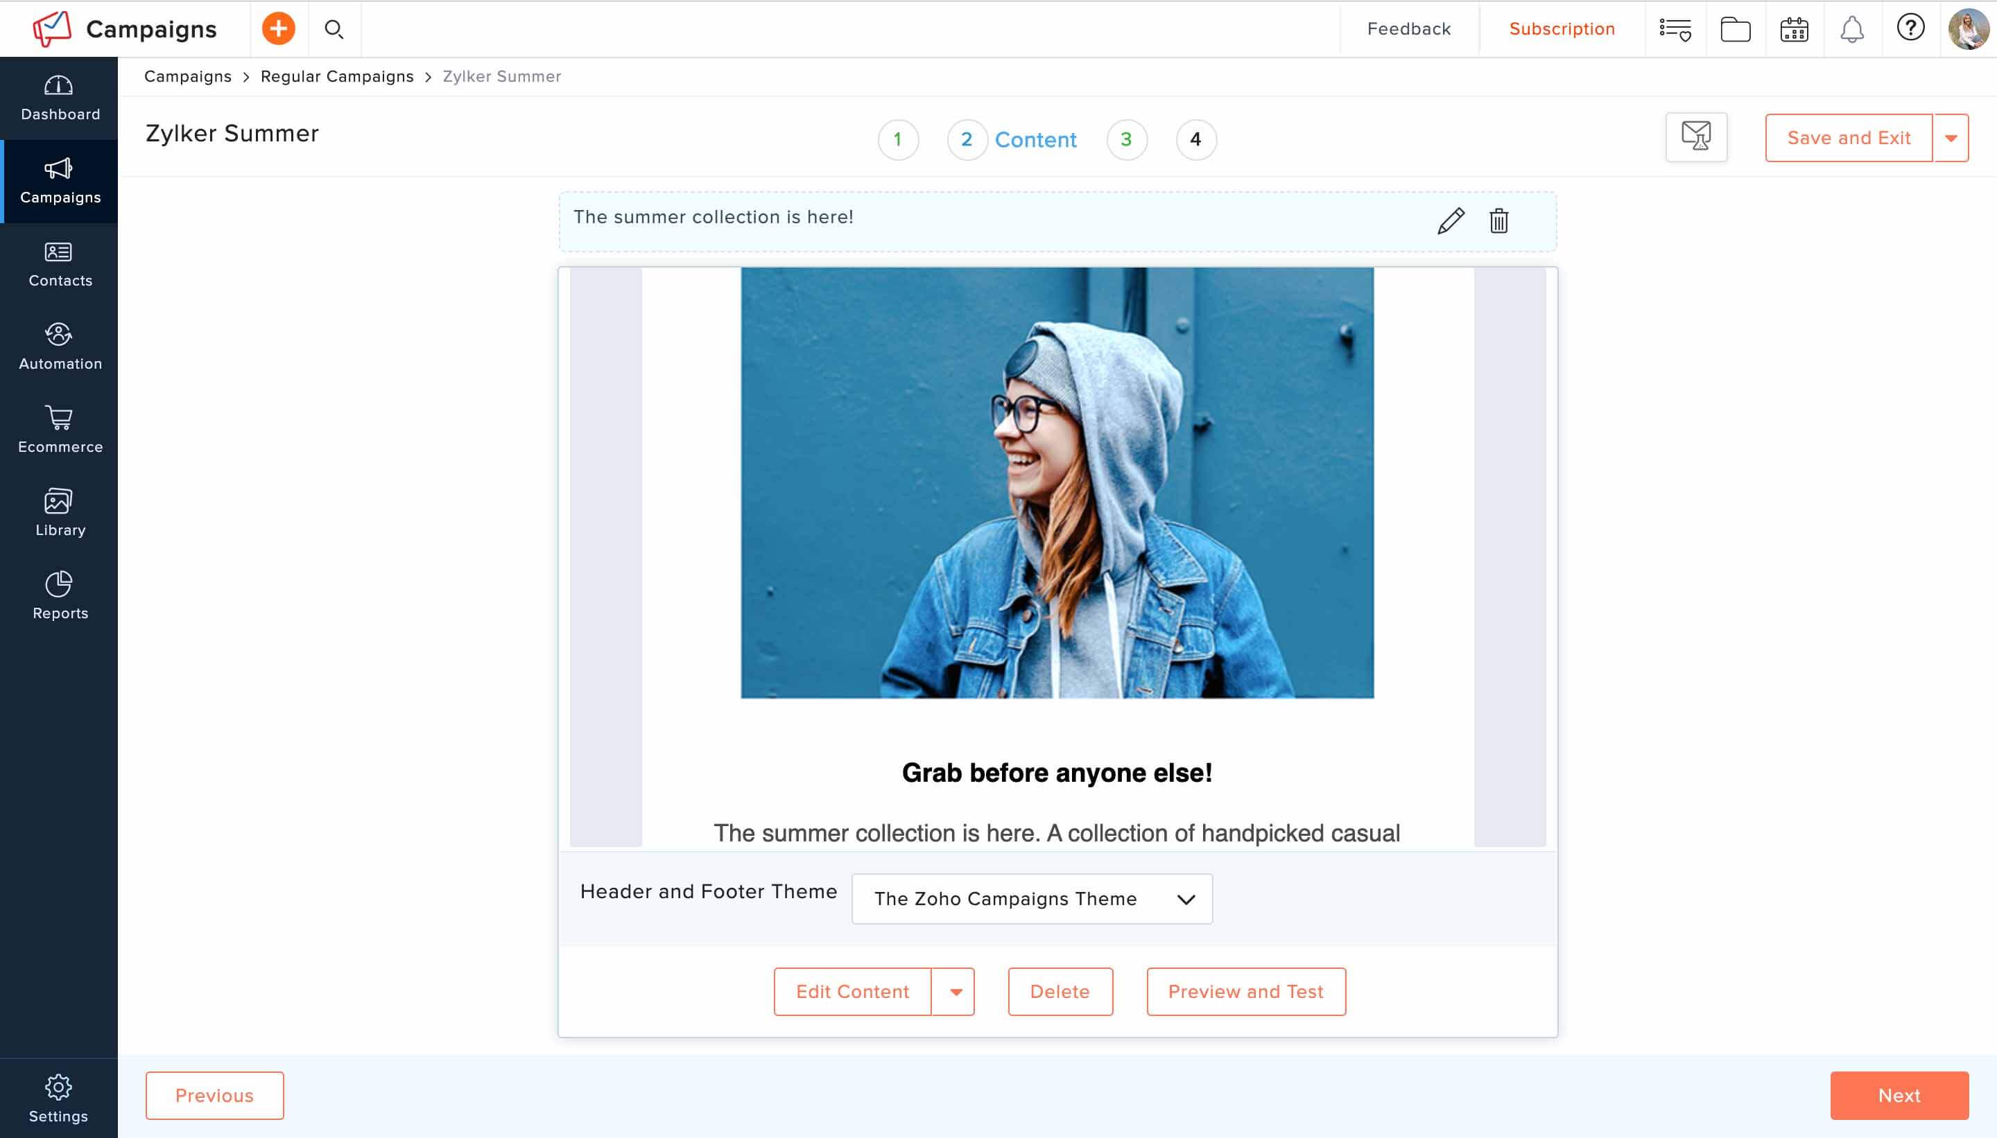This screenshot has width=1997, height=1138.
Task: Navigate to step 1 of campaign setup
Action: point(897,139)
